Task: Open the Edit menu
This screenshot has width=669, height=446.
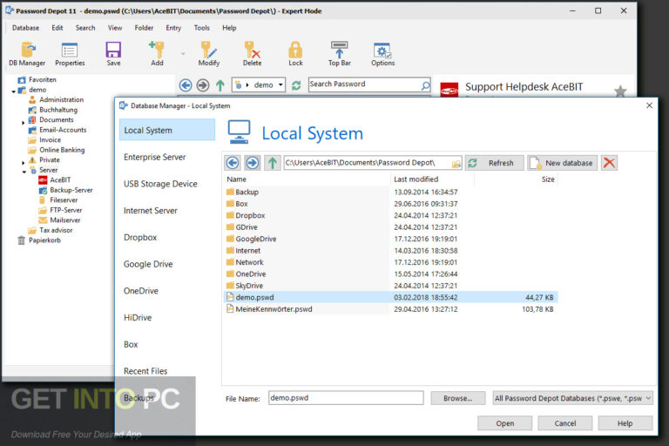Action: (x=57, y=28)
